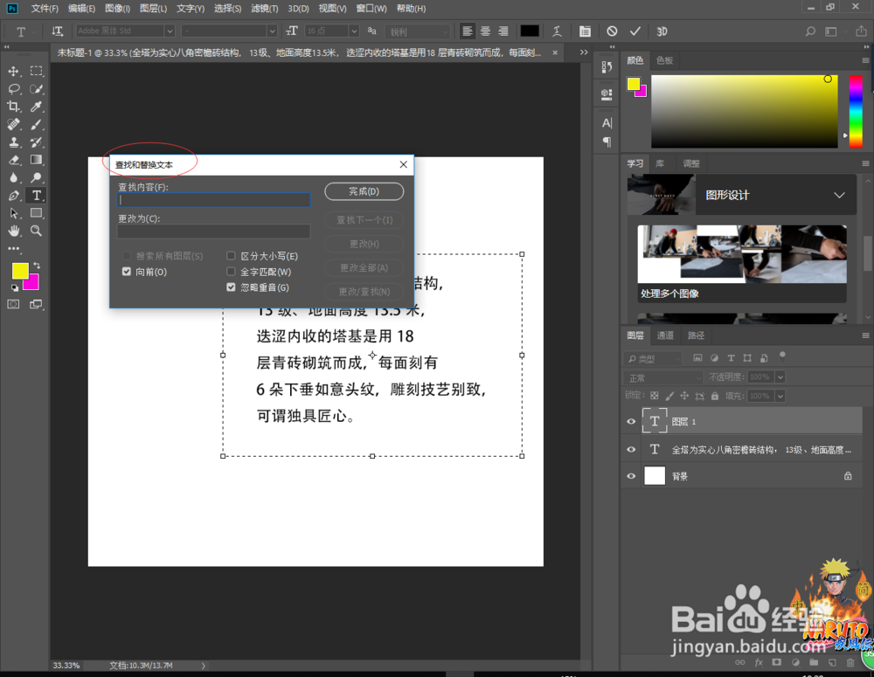The height and width of the screenshot is (677, 874).
Task: Select the Blur tool
Action: tap(13, 177)
